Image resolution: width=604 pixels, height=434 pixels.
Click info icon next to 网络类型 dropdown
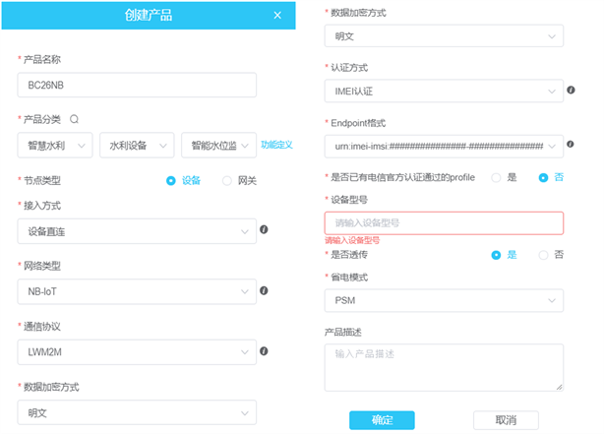pyautogui.click(x=264, y=291)
